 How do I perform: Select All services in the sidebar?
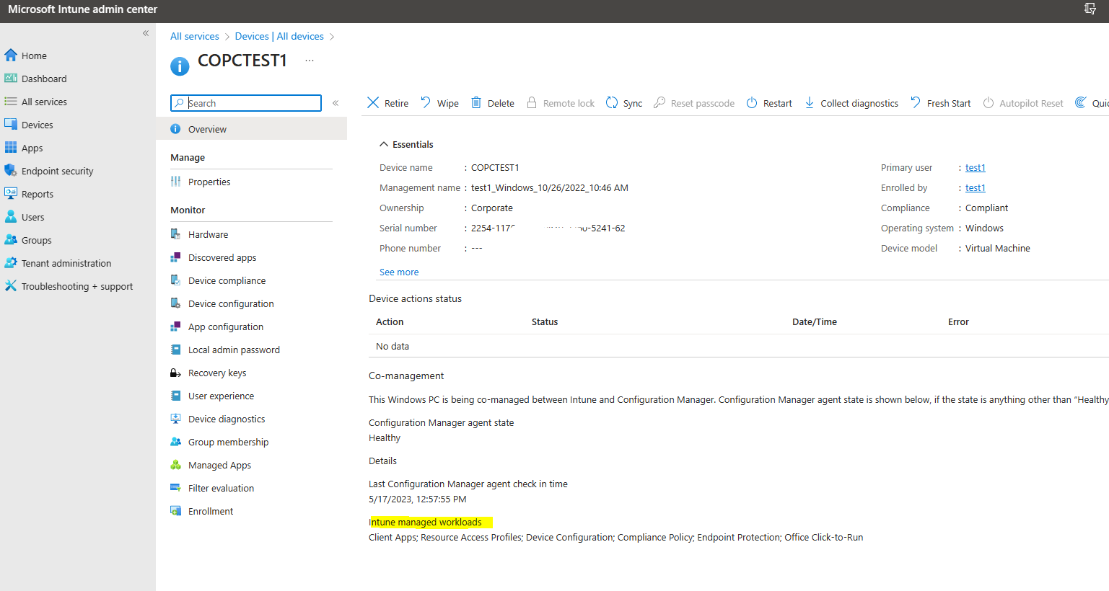[x=44, y=102]
